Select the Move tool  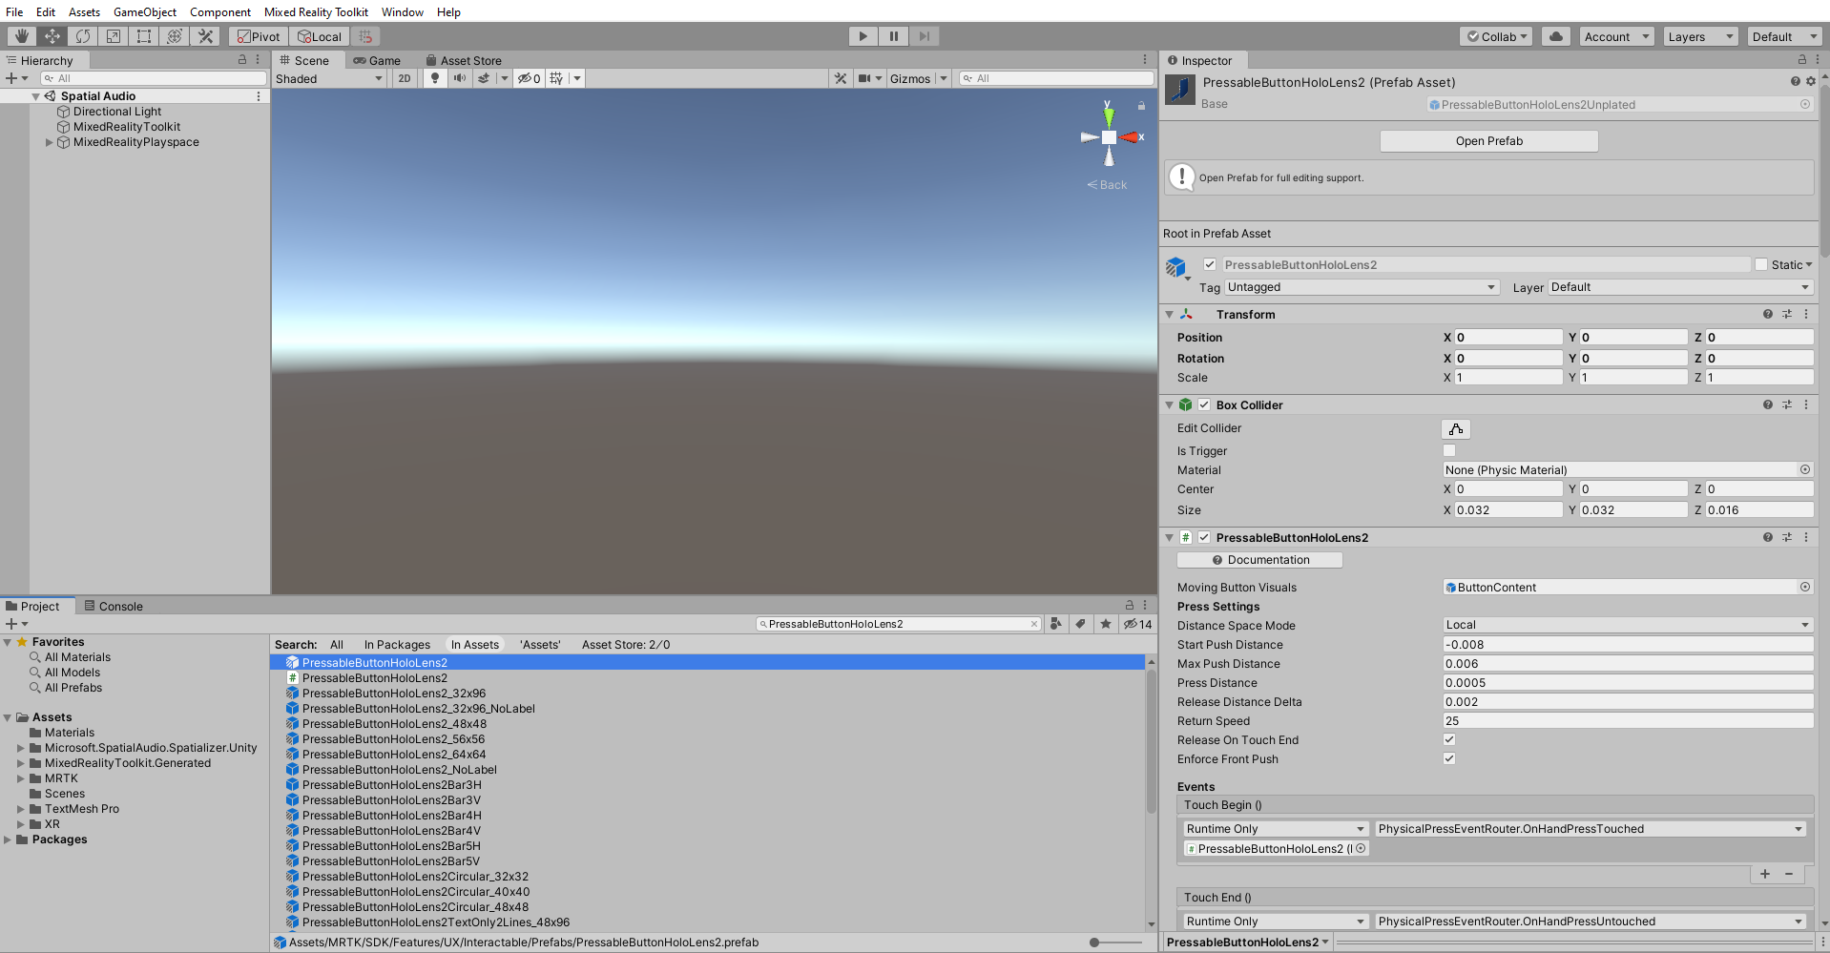(x=52, y=36)
